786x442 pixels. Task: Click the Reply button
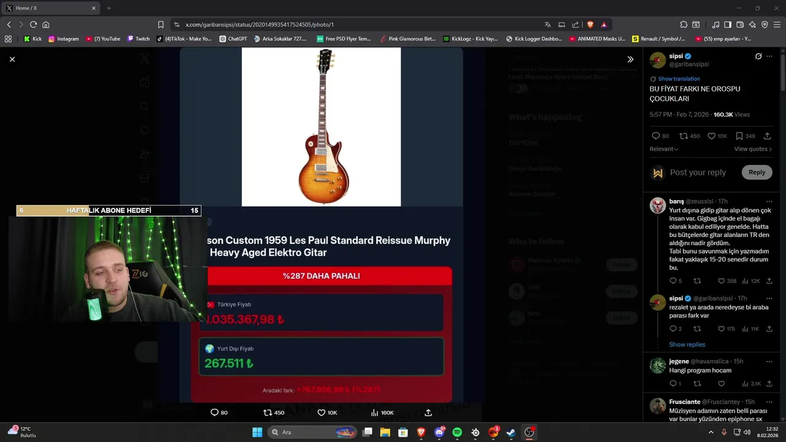click(x=757, y=173)
